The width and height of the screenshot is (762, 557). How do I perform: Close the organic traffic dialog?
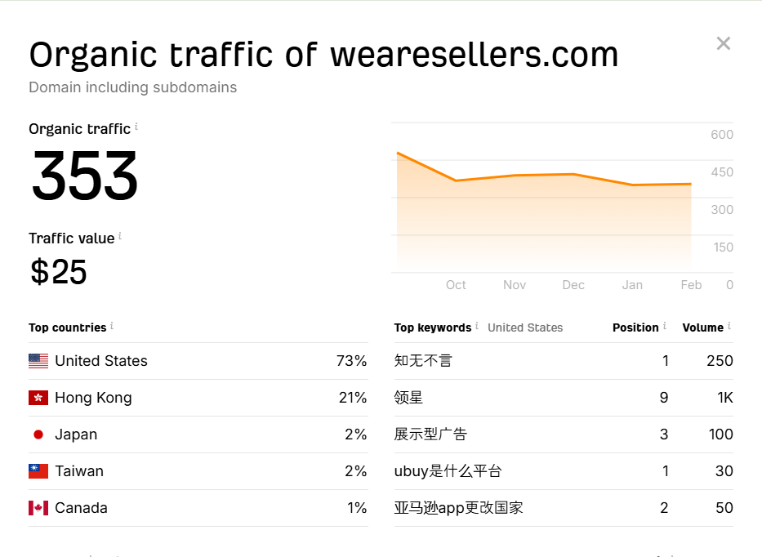click(723, 43)
